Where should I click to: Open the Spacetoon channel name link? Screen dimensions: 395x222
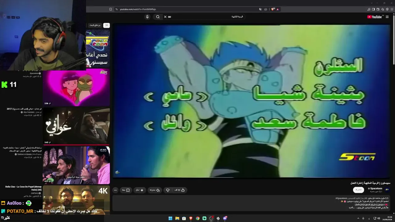(376, 188)
